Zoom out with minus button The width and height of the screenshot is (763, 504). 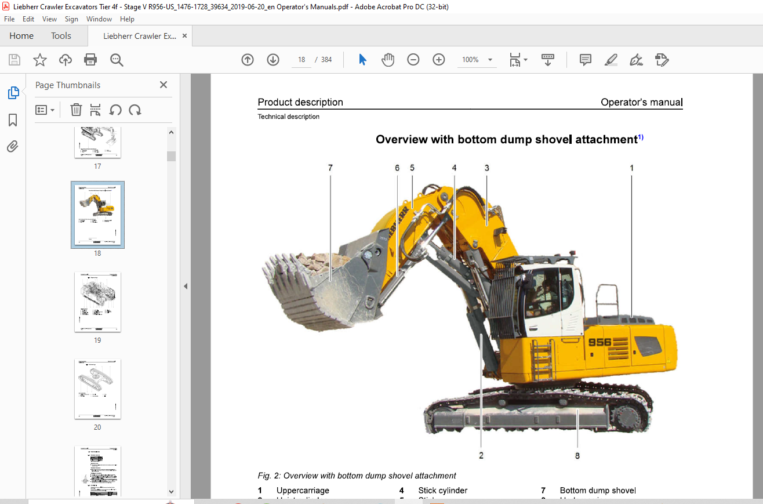click(x=413, y=60)
